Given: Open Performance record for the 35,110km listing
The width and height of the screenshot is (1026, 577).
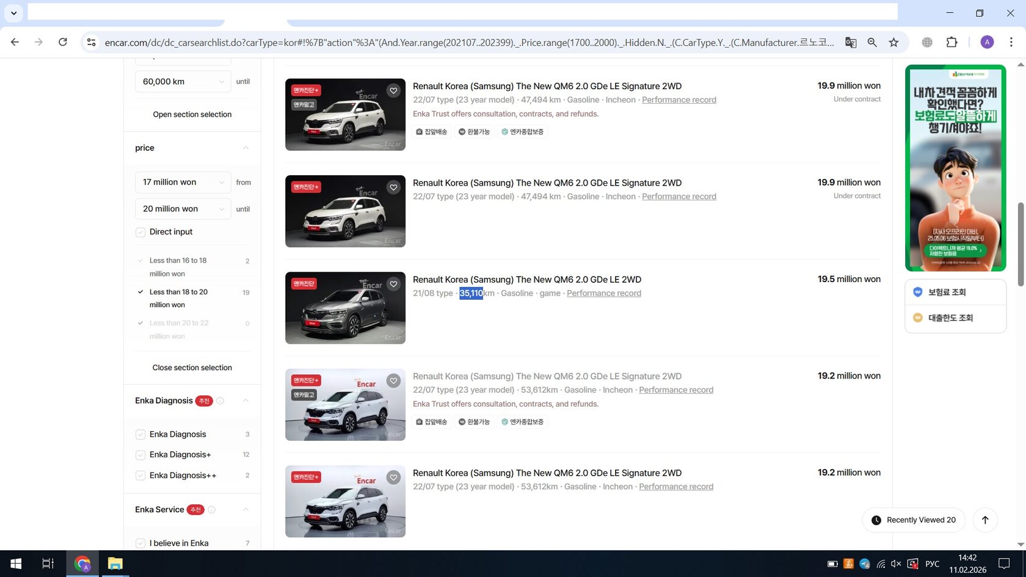Looking at the screenshot, I should point(604,293).
